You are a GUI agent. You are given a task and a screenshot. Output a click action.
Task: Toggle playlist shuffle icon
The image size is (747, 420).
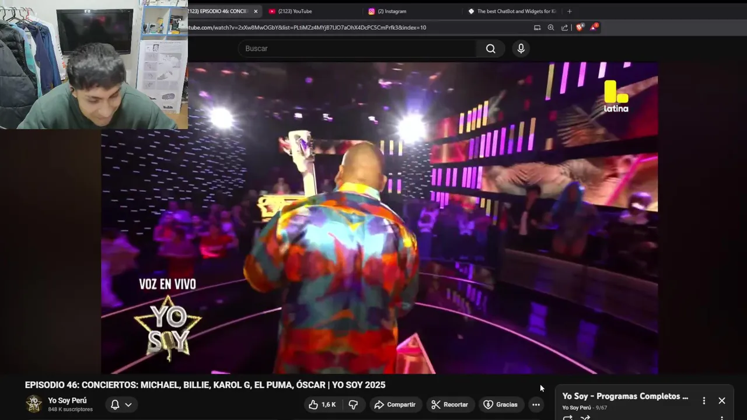[585, 418]
